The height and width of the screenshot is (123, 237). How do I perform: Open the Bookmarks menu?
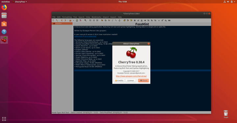pos(96,17)
